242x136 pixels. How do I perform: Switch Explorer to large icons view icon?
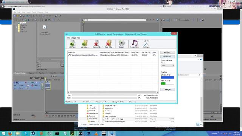coord(201,124)
